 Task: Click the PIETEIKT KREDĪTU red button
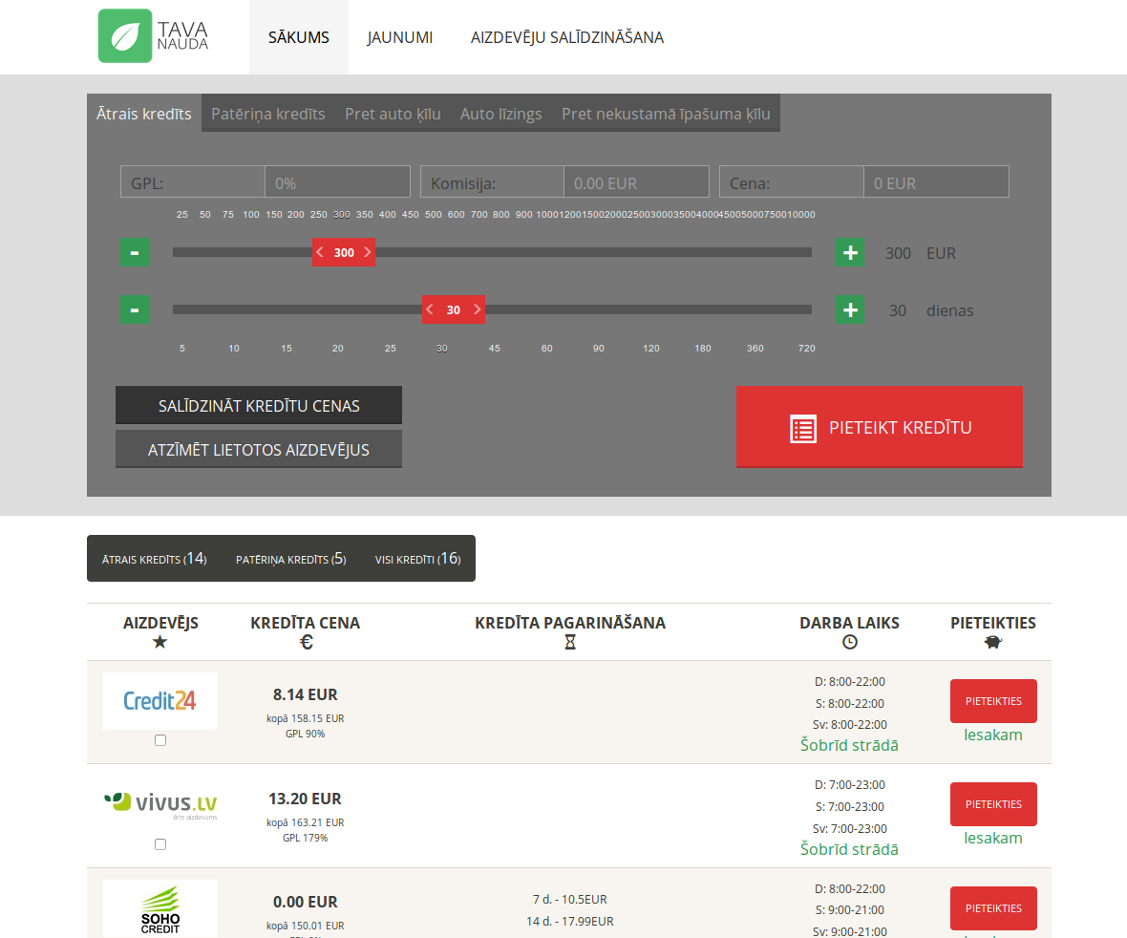[x=879, y=427]
